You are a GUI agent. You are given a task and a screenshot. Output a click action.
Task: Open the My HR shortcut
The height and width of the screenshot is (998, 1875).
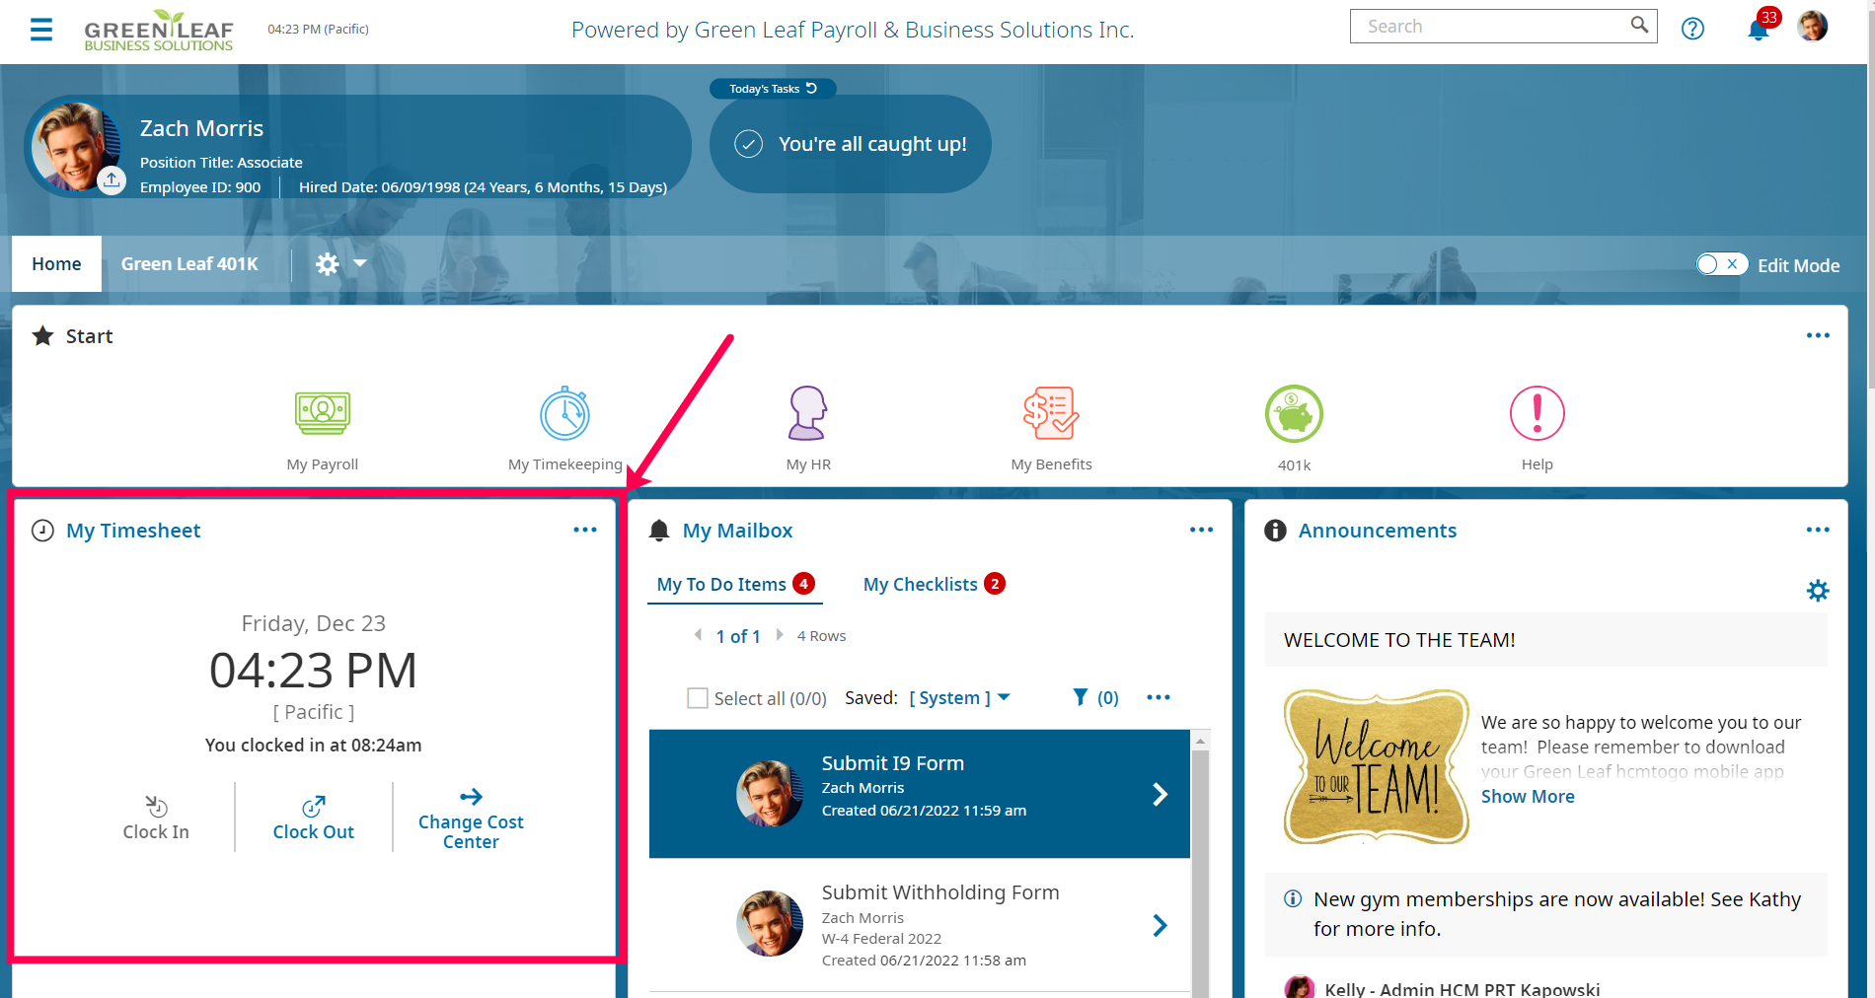click(x=808, y=429)
